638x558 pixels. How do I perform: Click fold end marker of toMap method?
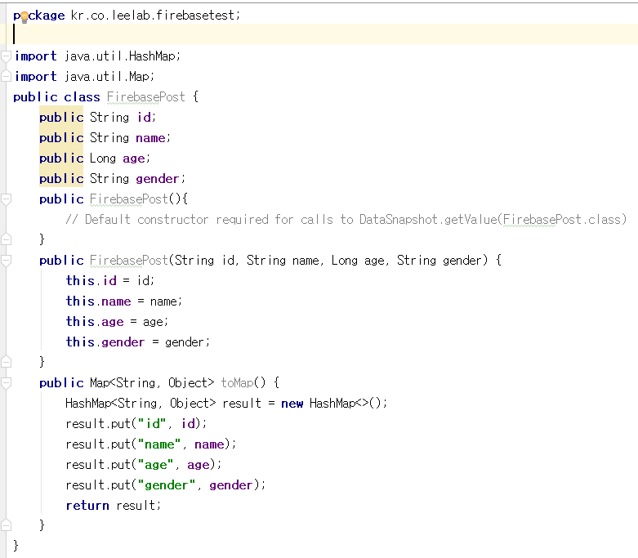click(7, 525)
